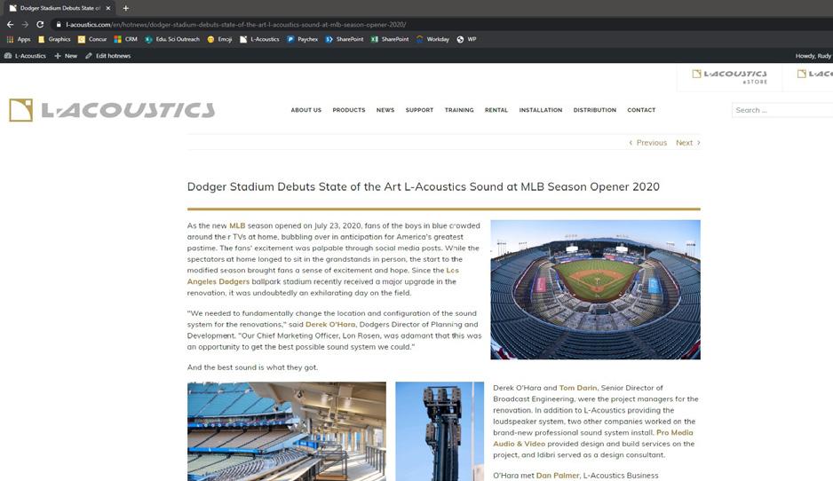The height and width of the screenshot is (481, 833).
Task: Open the loudspeaker tower photo
Action: pos(440,431)
